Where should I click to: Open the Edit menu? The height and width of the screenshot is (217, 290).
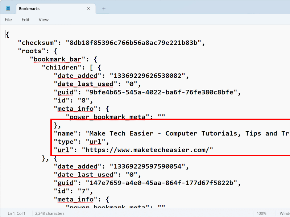[x=25, y=20]
